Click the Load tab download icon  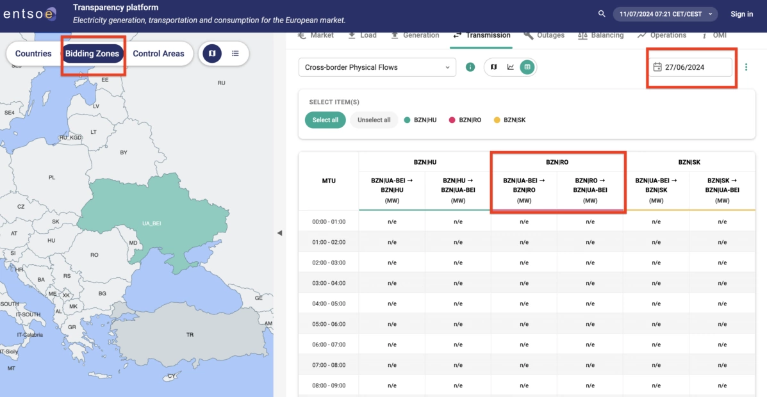pos(352,35)
